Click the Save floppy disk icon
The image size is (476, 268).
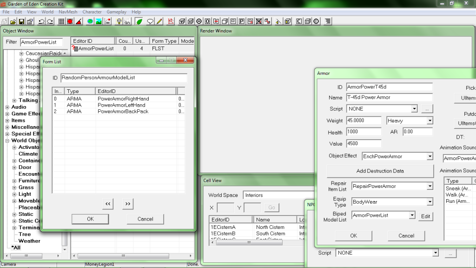point(21,21)
